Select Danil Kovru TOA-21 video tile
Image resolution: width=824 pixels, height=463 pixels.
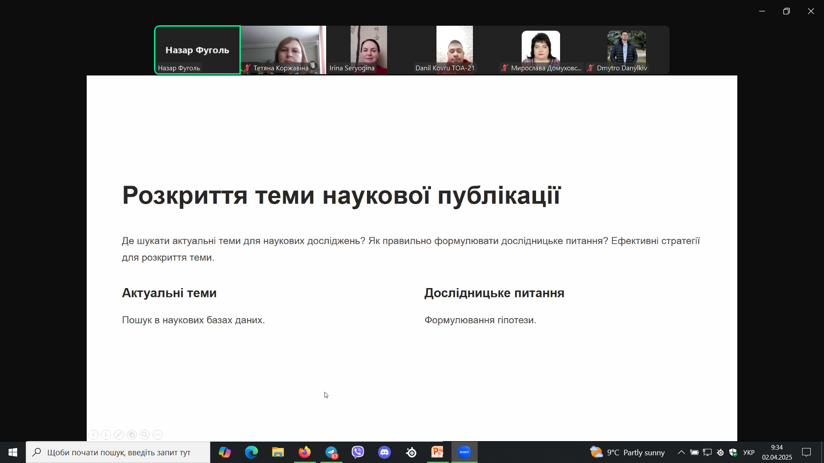pyautogui.click(x=454, y=50)
